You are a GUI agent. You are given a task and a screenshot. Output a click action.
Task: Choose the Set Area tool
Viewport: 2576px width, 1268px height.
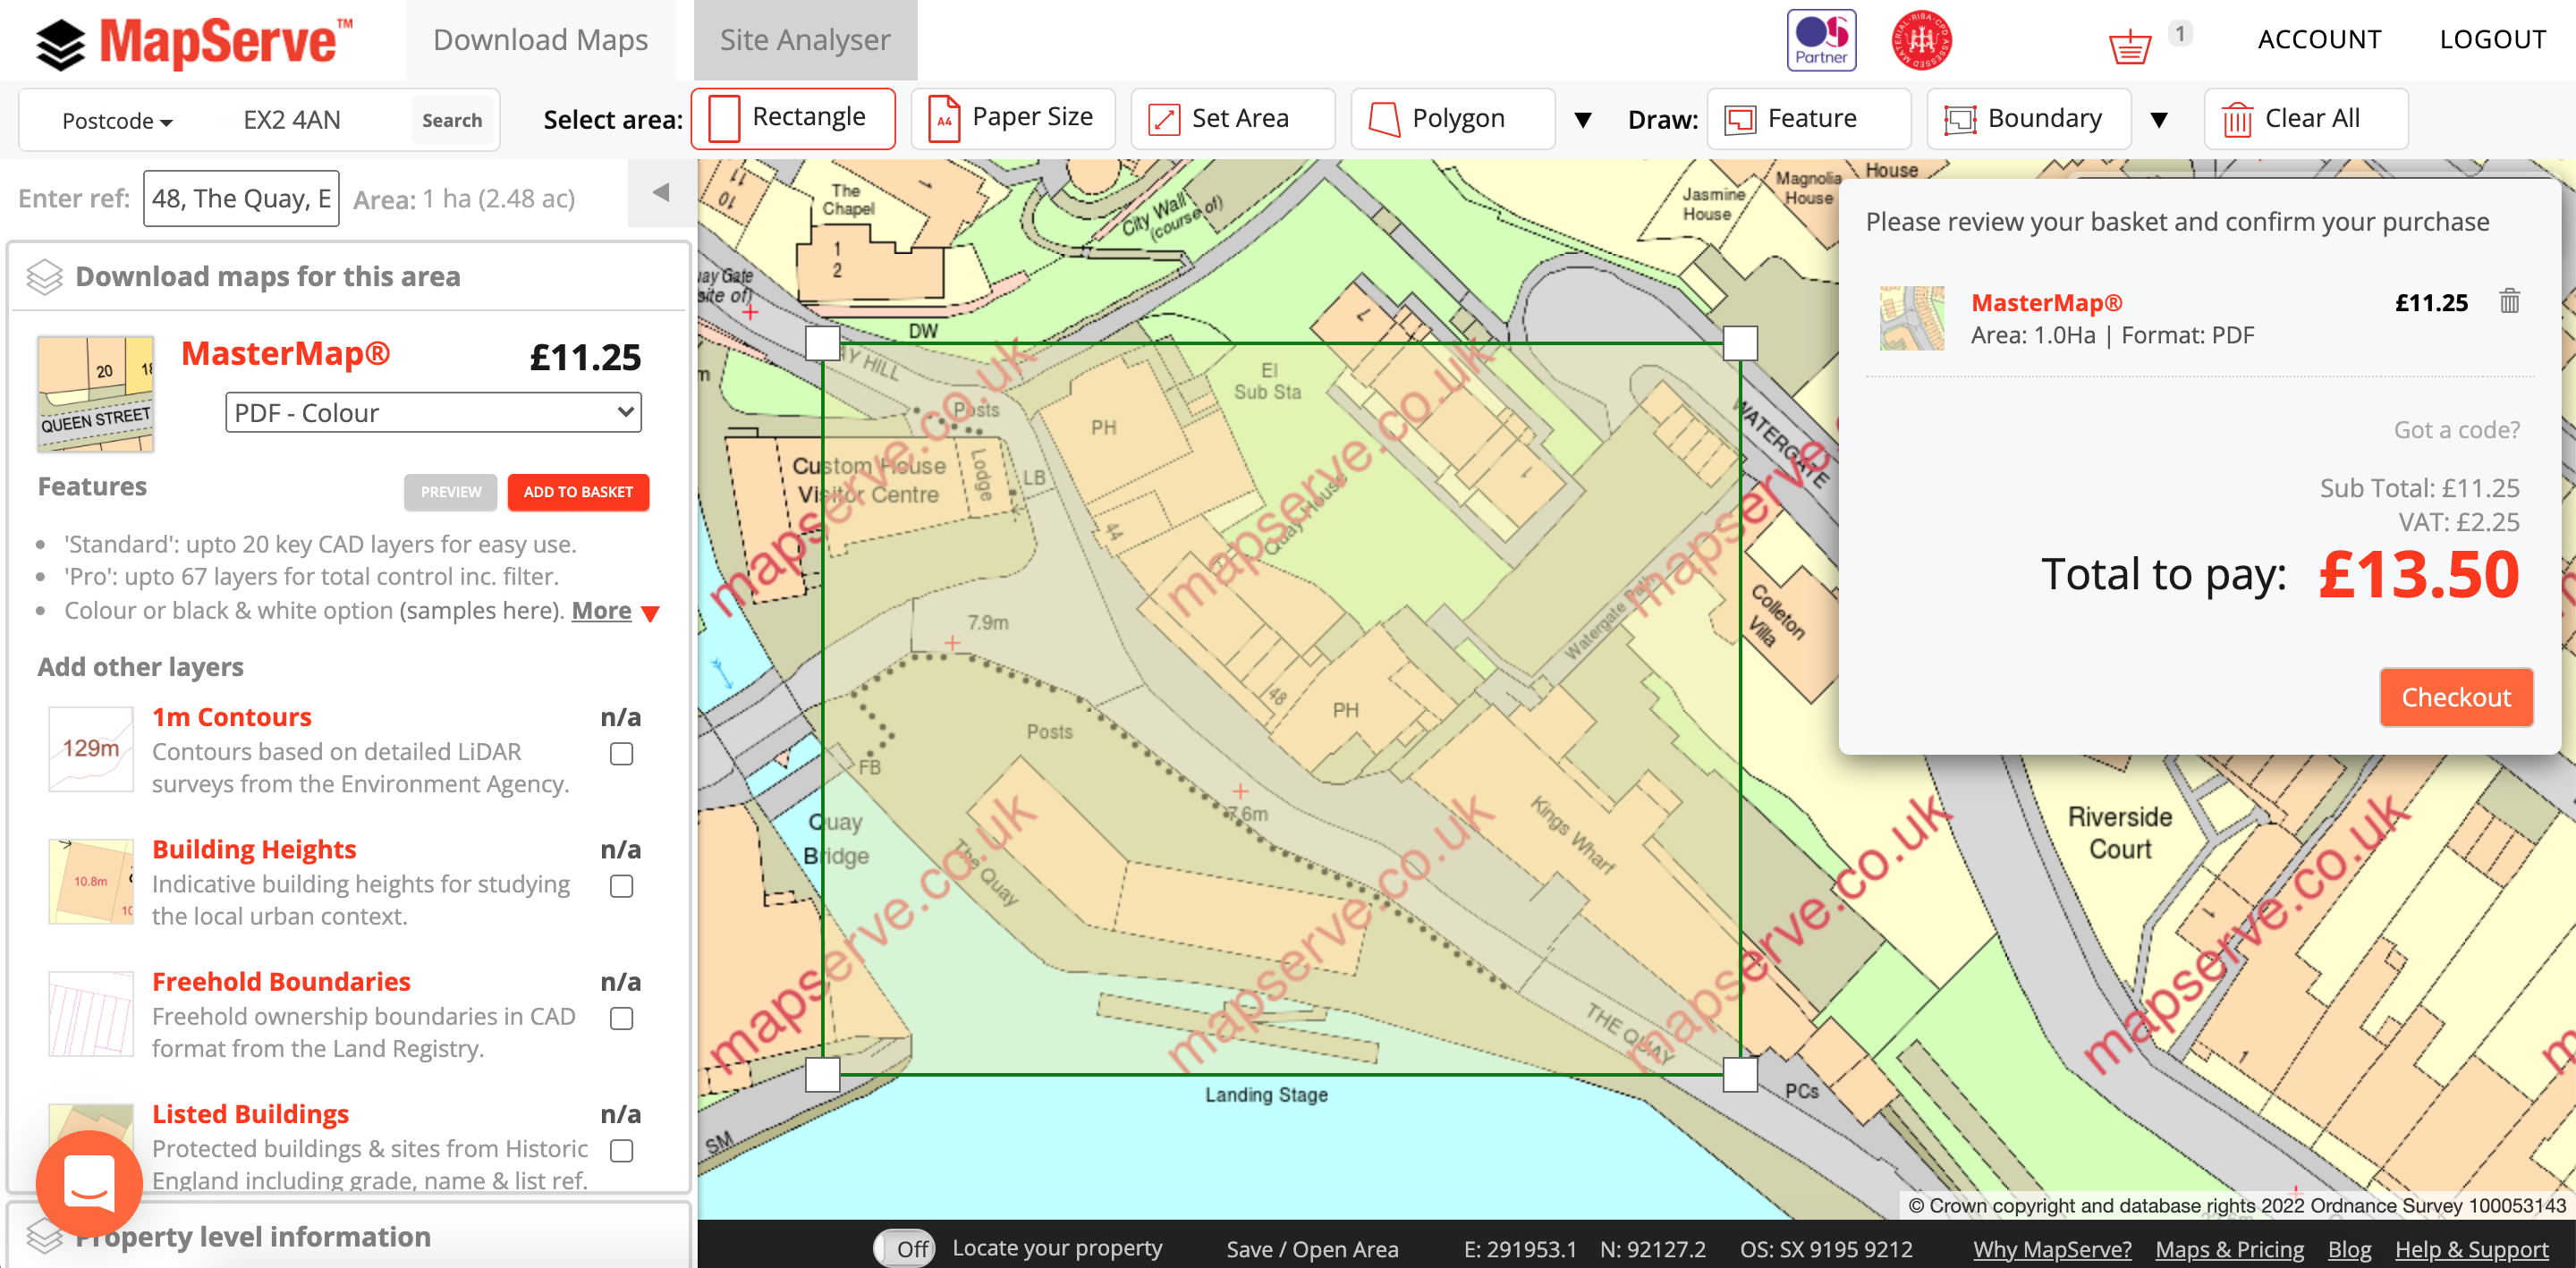[1233, 118]
